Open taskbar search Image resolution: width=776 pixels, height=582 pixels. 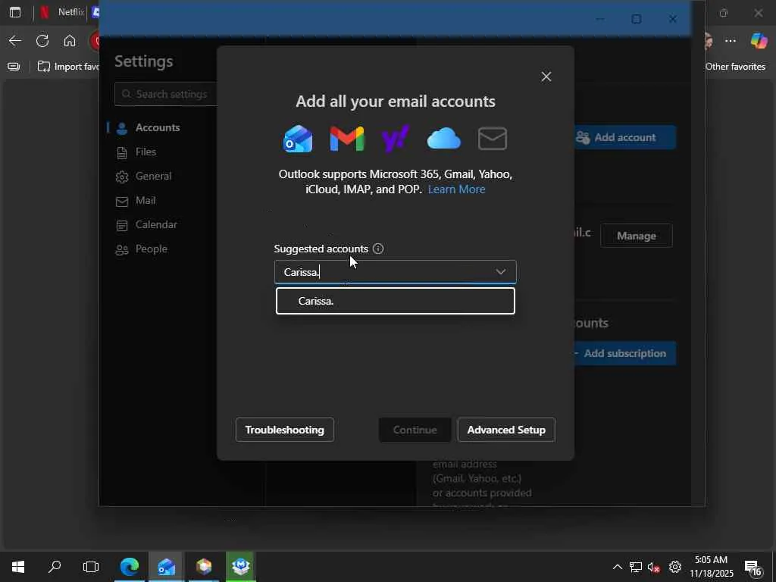(x=55, y=566)
